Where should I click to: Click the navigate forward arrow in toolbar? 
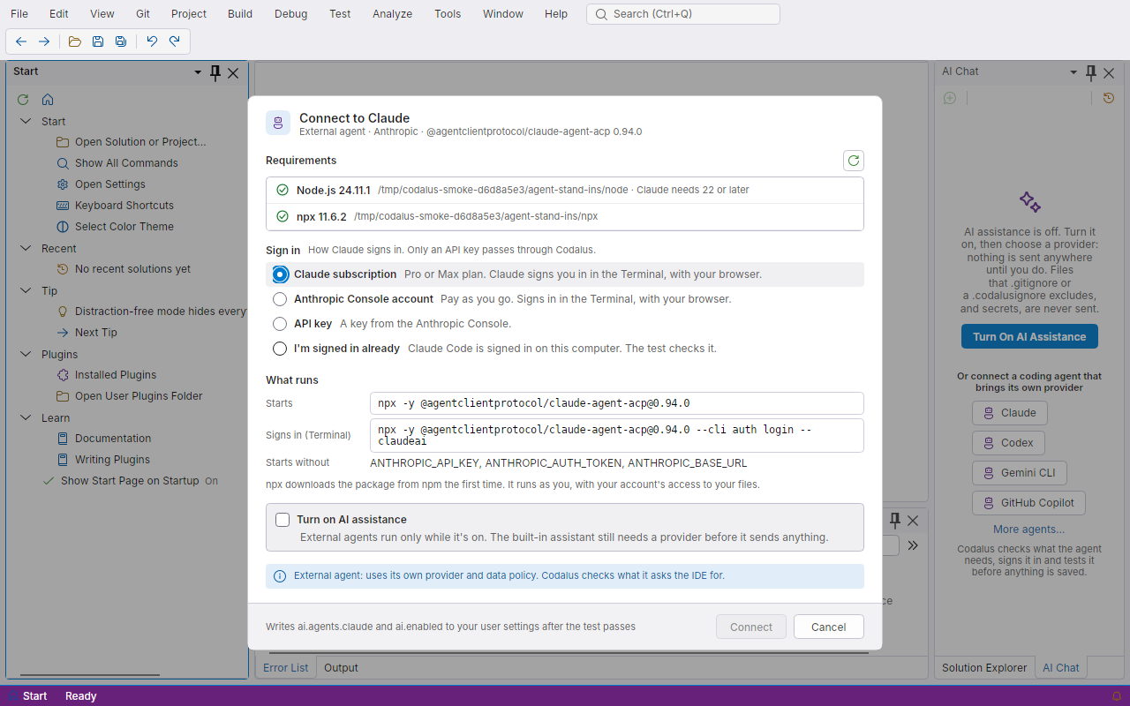click(44, 41)
